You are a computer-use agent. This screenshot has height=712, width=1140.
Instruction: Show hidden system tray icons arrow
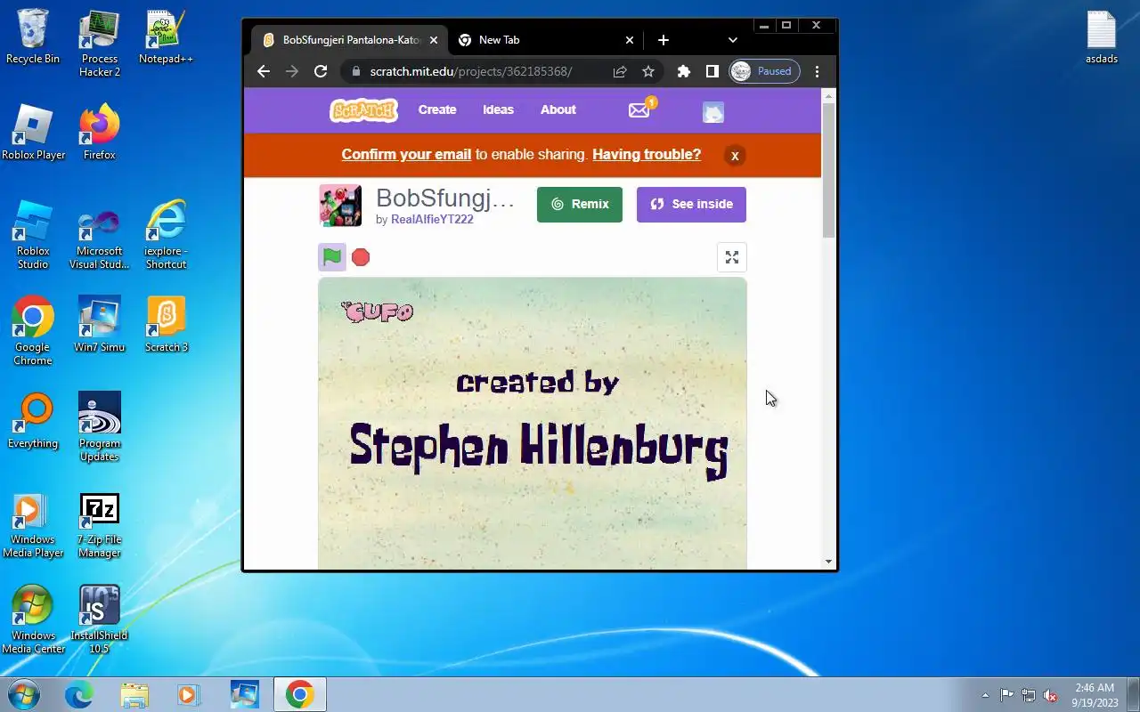[x=985, y=695]
